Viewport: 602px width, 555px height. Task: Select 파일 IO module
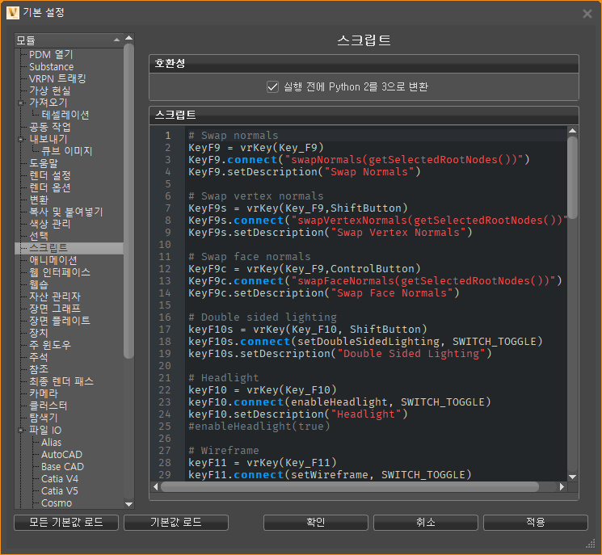coord(45,431)
